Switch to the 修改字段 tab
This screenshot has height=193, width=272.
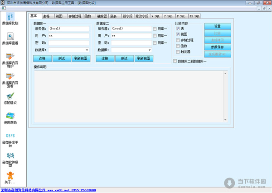tap(142, 16)
